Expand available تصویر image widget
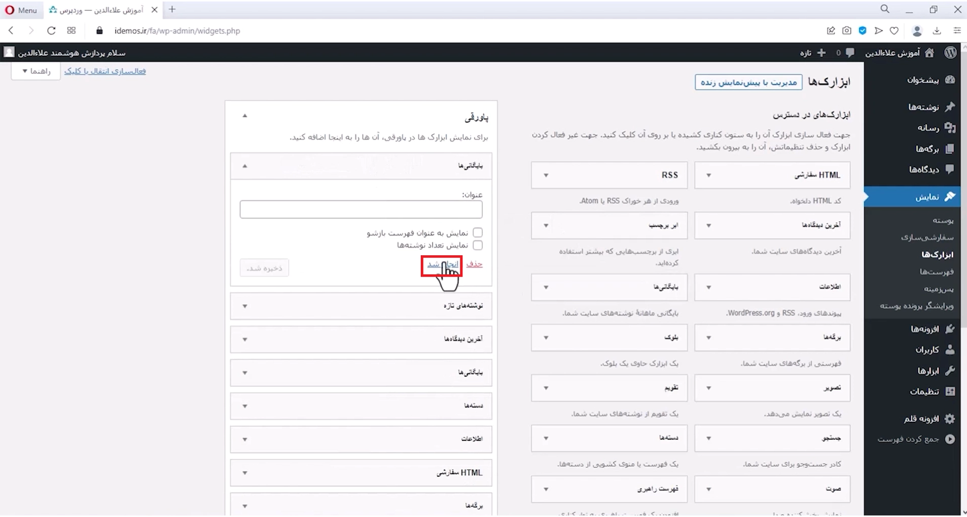The width and height of the screenshot is (967, 517). tap(709, 388)
